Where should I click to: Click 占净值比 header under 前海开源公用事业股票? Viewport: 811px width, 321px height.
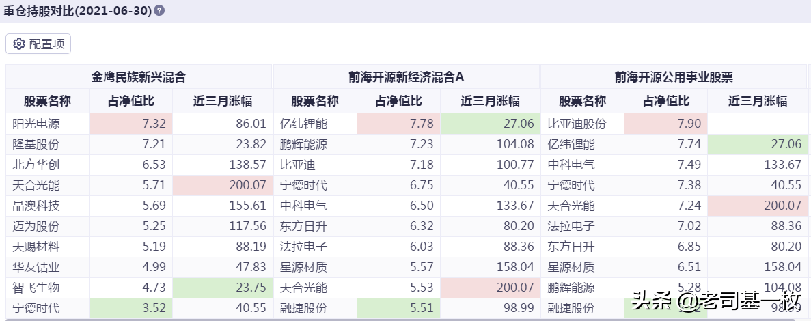[x=666, y=101]
